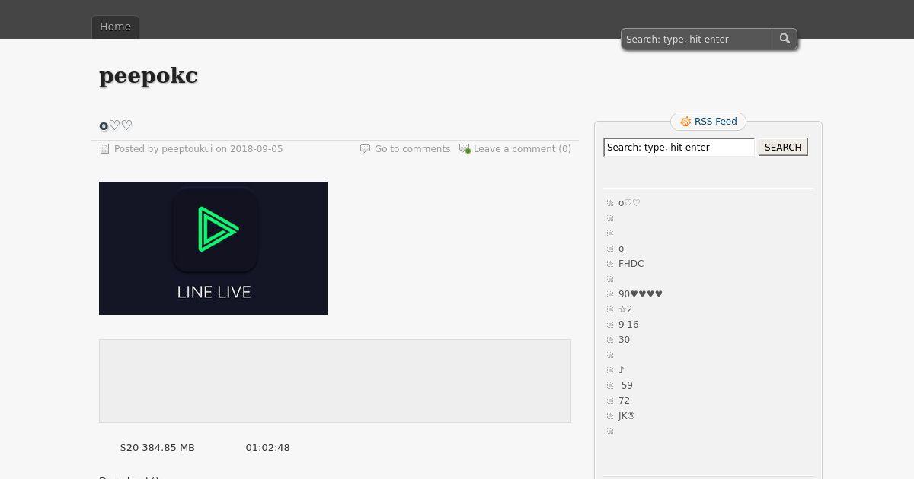The height and width of the screenshot is (479, 914).
Task: Open sidebar post '9 16'
Action: (628, 325)
